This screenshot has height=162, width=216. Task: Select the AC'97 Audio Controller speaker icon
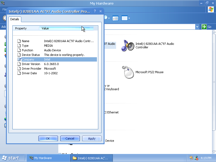[128, 46]
